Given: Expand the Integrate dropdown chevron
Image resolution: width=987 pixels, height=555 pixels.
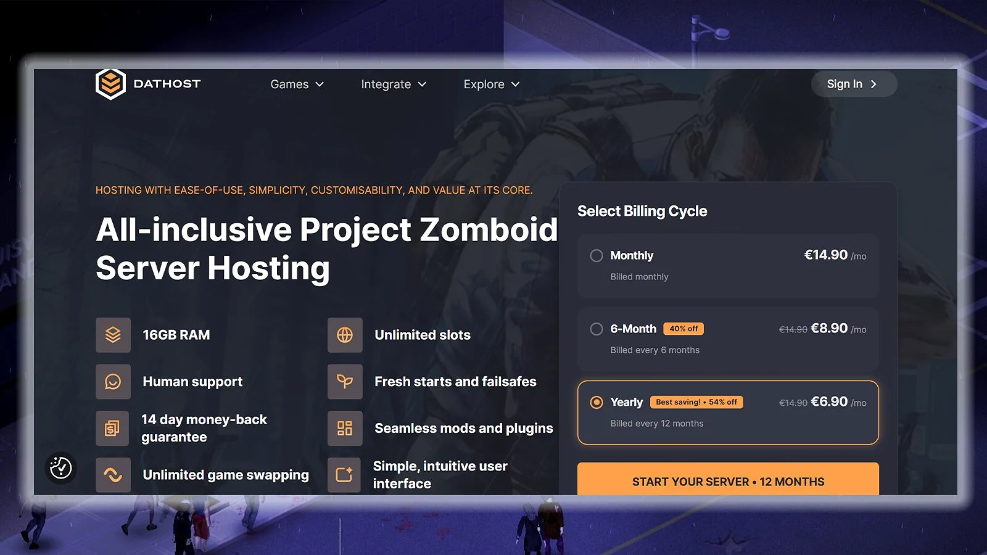Looking at the screenshot, I should [422, 84].
